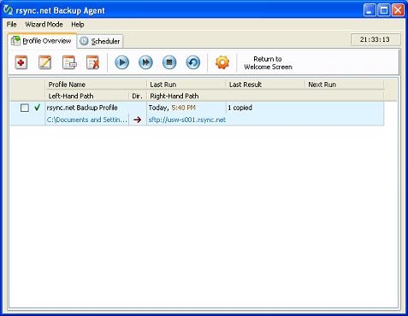Minimize the rsync.net Backup Agent window
This screenshot has width=408, height=316.
click(x=370, y=10)
